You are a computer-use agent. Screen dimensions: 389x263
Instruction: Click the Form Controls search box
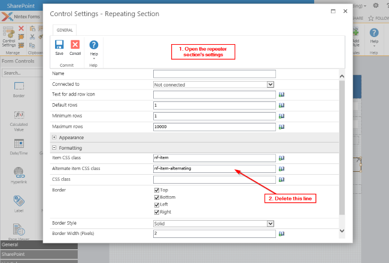[x=22, y=73]
